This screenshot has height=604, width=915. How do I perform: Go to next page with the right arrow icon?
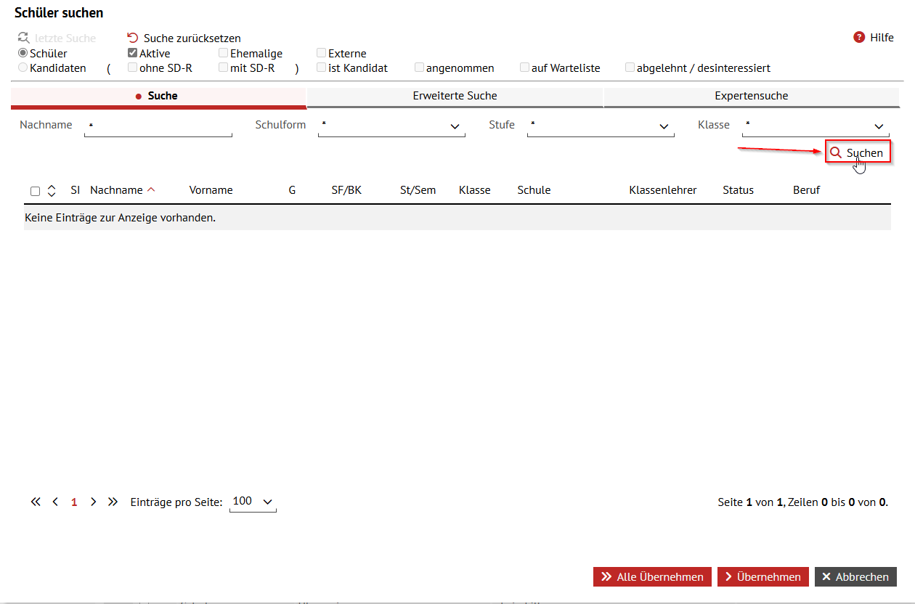[93, 501]
